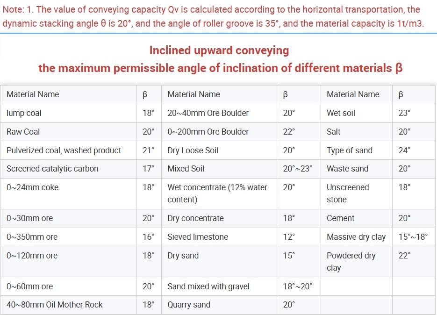Select the 'Massive dry clay' cell
The image size is (437, 315).
coord(356,237)
